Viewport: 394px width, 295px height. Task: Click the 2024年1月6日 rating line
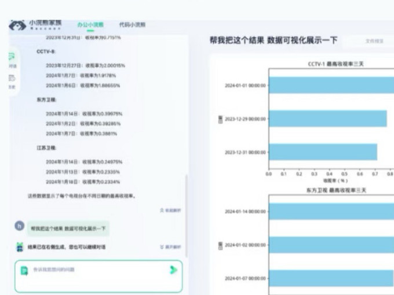pyautogui.click(x=83, y=86)
